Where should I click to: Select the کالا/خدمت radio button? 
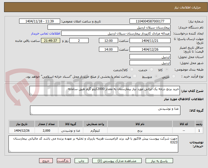coord(132,69)
